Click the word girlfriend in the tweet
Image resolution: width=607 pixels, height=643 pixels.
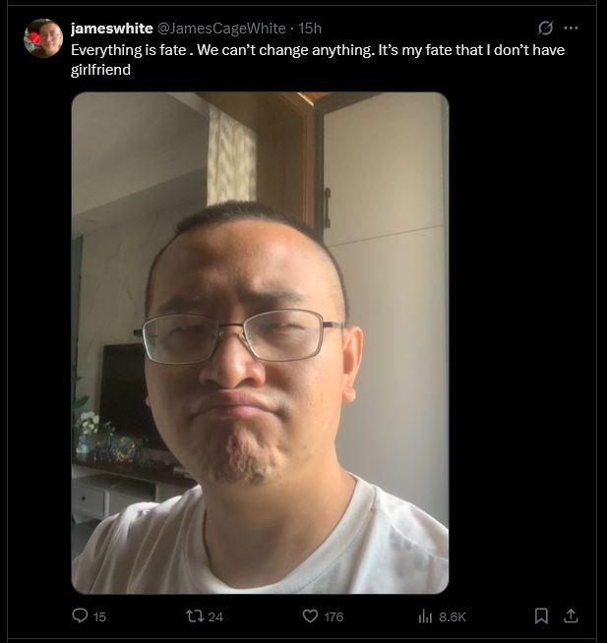(x=100, y=70)
